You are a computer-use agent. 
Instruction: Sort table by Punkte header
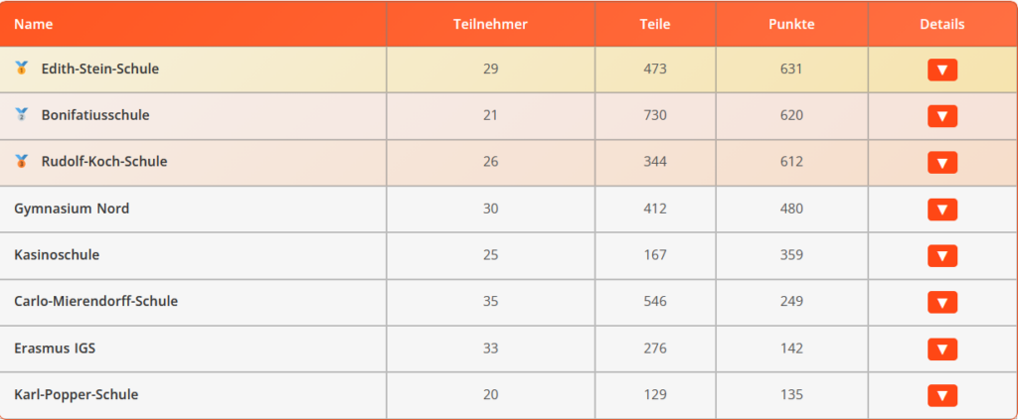[791, 24]
